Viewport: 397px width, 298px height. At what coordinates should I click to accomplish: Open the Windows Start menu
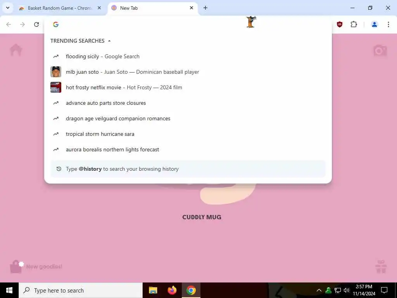click(9, 290)
